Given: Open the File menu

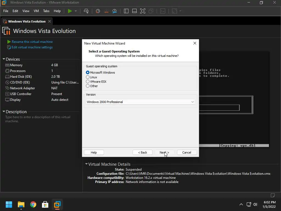Looking at the screenshot, I should (6, 11).
